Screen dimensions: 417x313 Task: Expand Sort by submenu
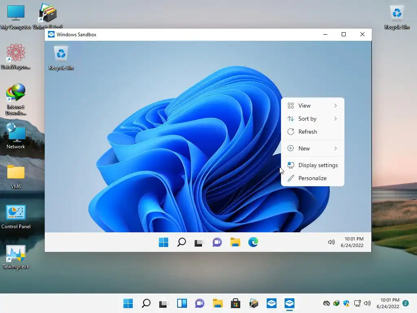pyautogui.click(x=312, y=119)
